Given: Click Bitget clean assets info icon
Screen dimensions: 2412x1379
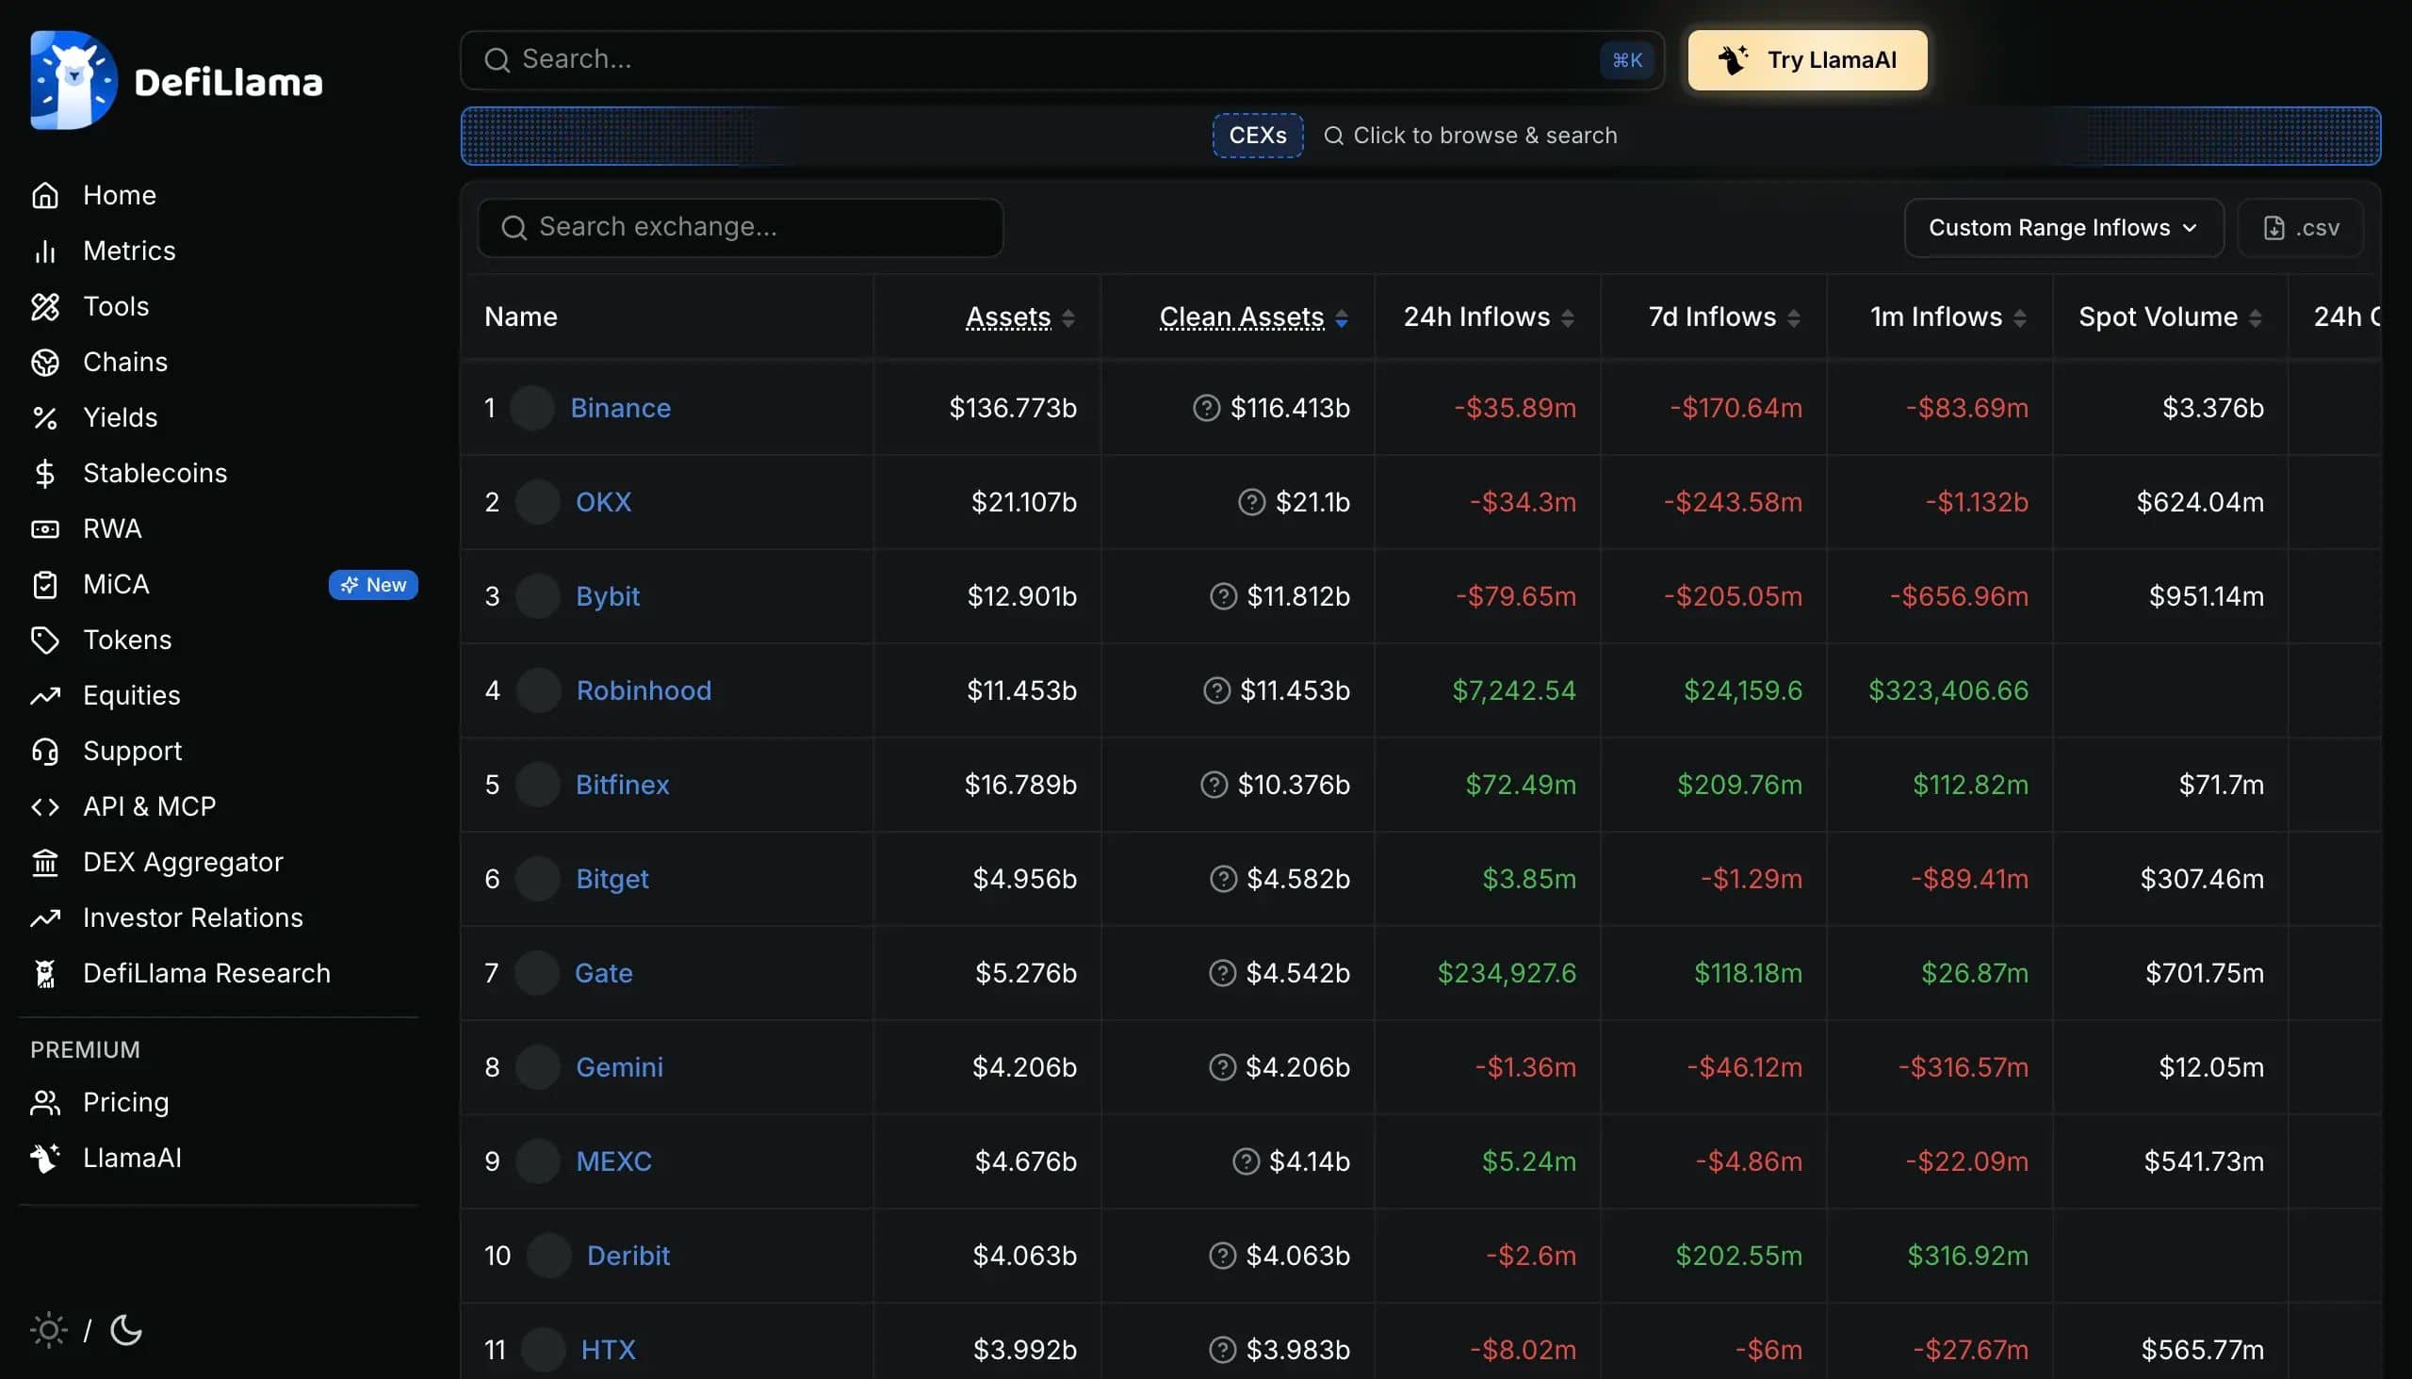Looking at the screenshot, I should pyautogui.click(x=1223, y=879).
